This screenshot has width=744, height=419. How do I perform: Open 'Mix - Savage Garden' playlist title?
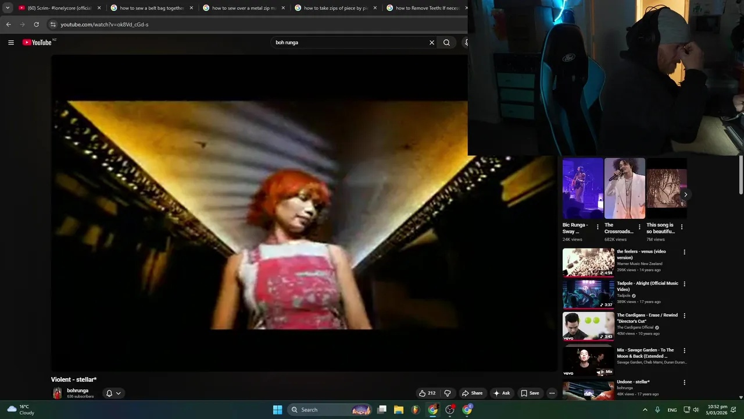(x=645, y=353)
